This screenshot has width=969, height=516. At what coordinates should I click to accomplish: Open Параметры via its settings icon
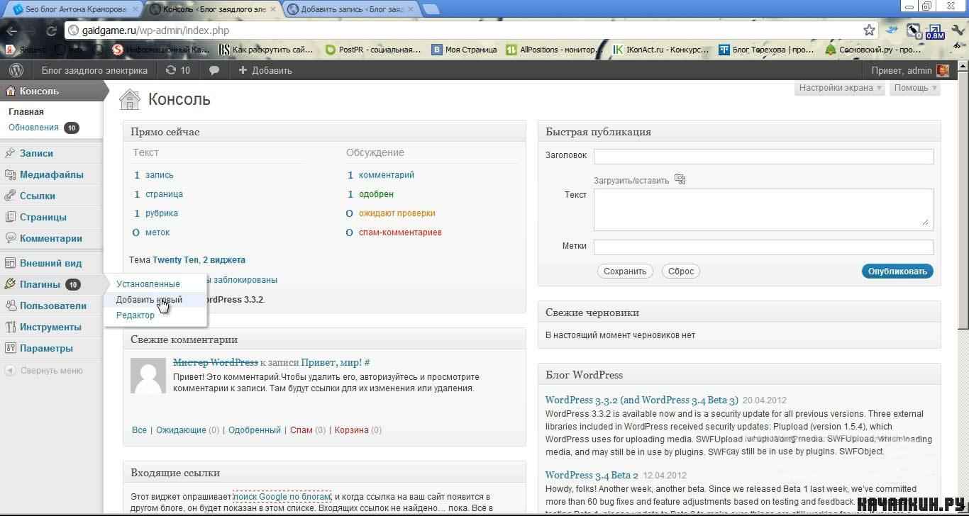[x=10, y=348]
